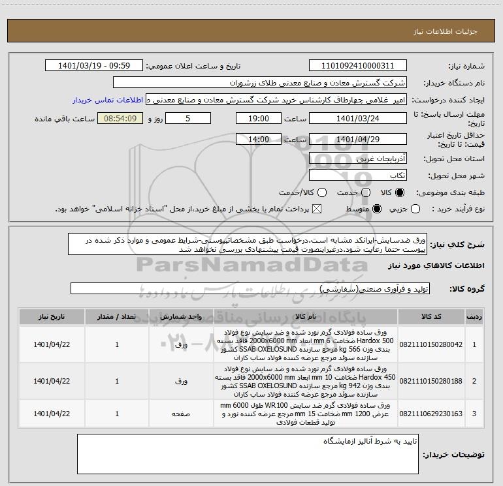This screenshot has height=486, width=503.
Task: Toggle the Islamic treasury payment checkbox
Action: 317,209
